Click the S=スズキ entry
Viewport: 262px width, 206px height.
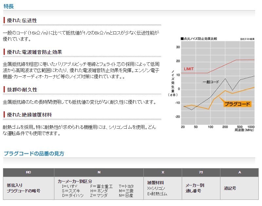pyautogui.click(x=71, y=191)
